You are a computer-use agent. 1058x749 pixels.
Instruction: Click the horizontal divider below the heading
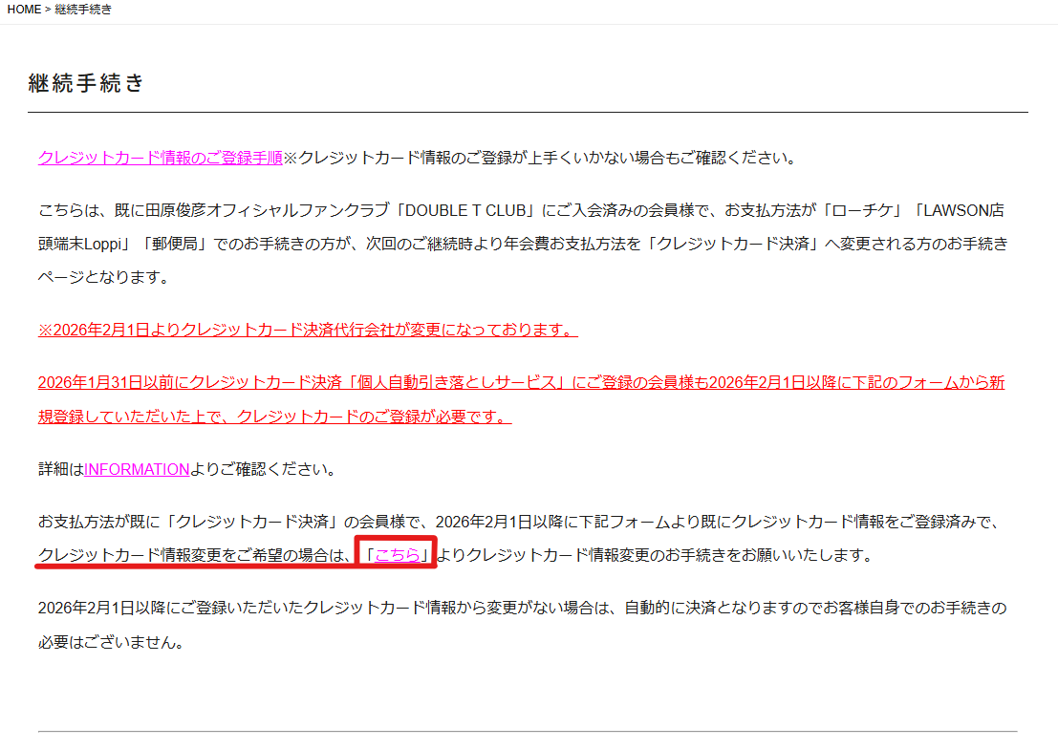click(528, 113)
